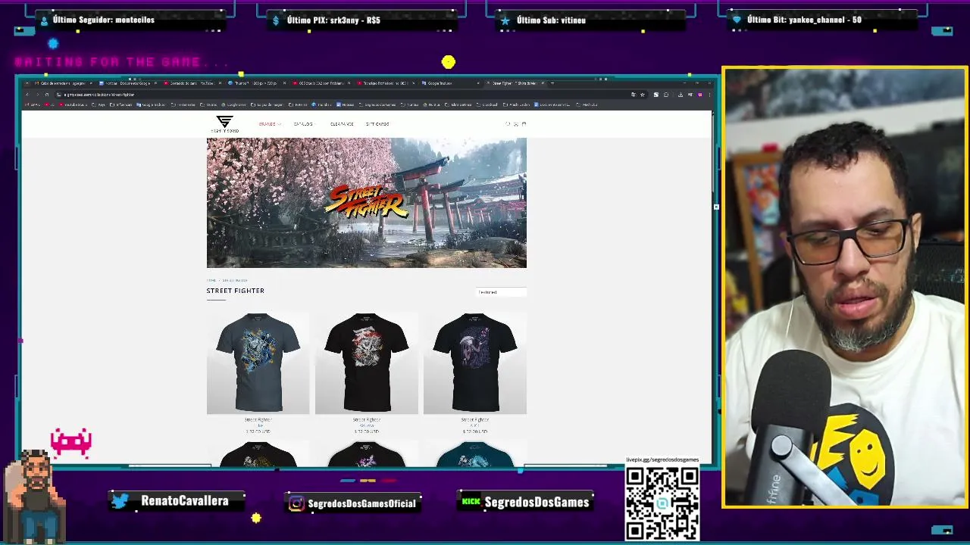Screen dimensions: 970x545
Task: Click the pink space invader pixel icon
Action: tap(71, 442)
